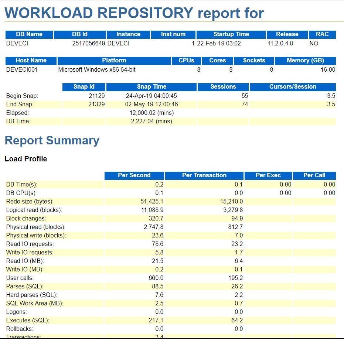Select the Physical read per second 2,747.8
This screenshot has width=344, height=339.
(x=154, y=227)
